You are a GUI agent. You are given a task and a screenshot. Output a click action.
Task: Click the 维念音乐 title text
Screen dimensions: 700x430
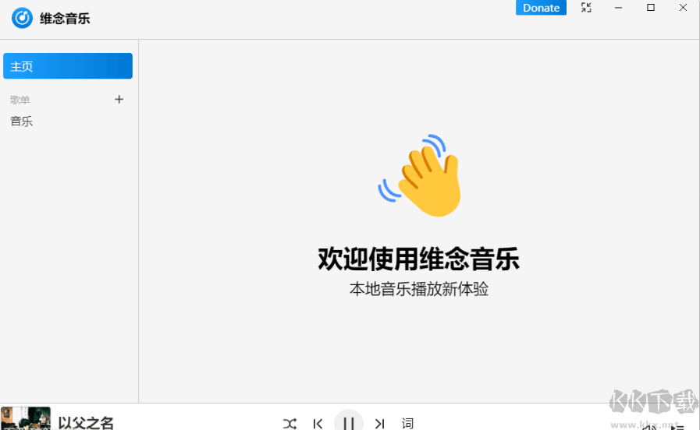tap(66, 19)
